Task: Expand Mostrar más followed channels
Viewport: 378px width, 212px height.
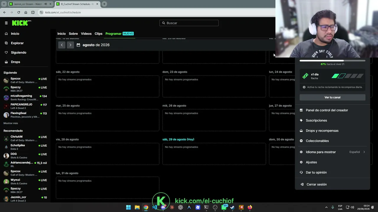Action: tap(11, 123)
